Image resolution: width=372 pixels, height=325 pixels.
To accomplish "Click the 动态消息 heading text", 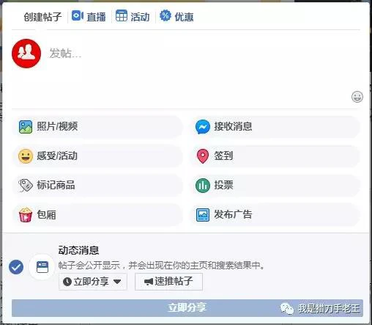I will pos(78,250).
